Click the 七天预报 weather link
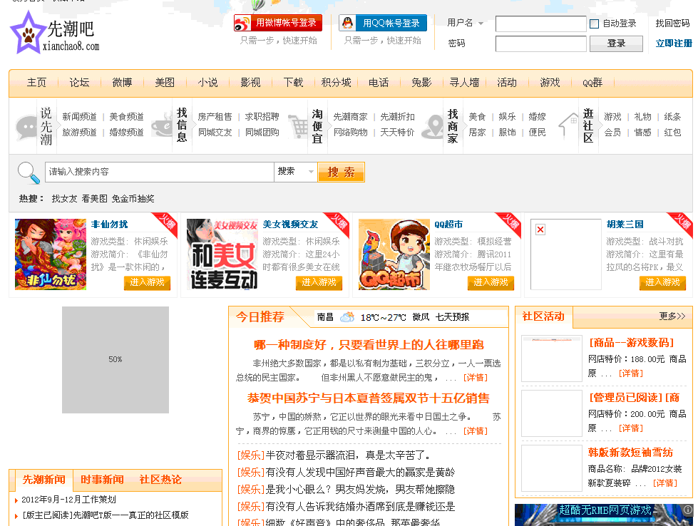This screenshot has height=526, width=698. 452,317
